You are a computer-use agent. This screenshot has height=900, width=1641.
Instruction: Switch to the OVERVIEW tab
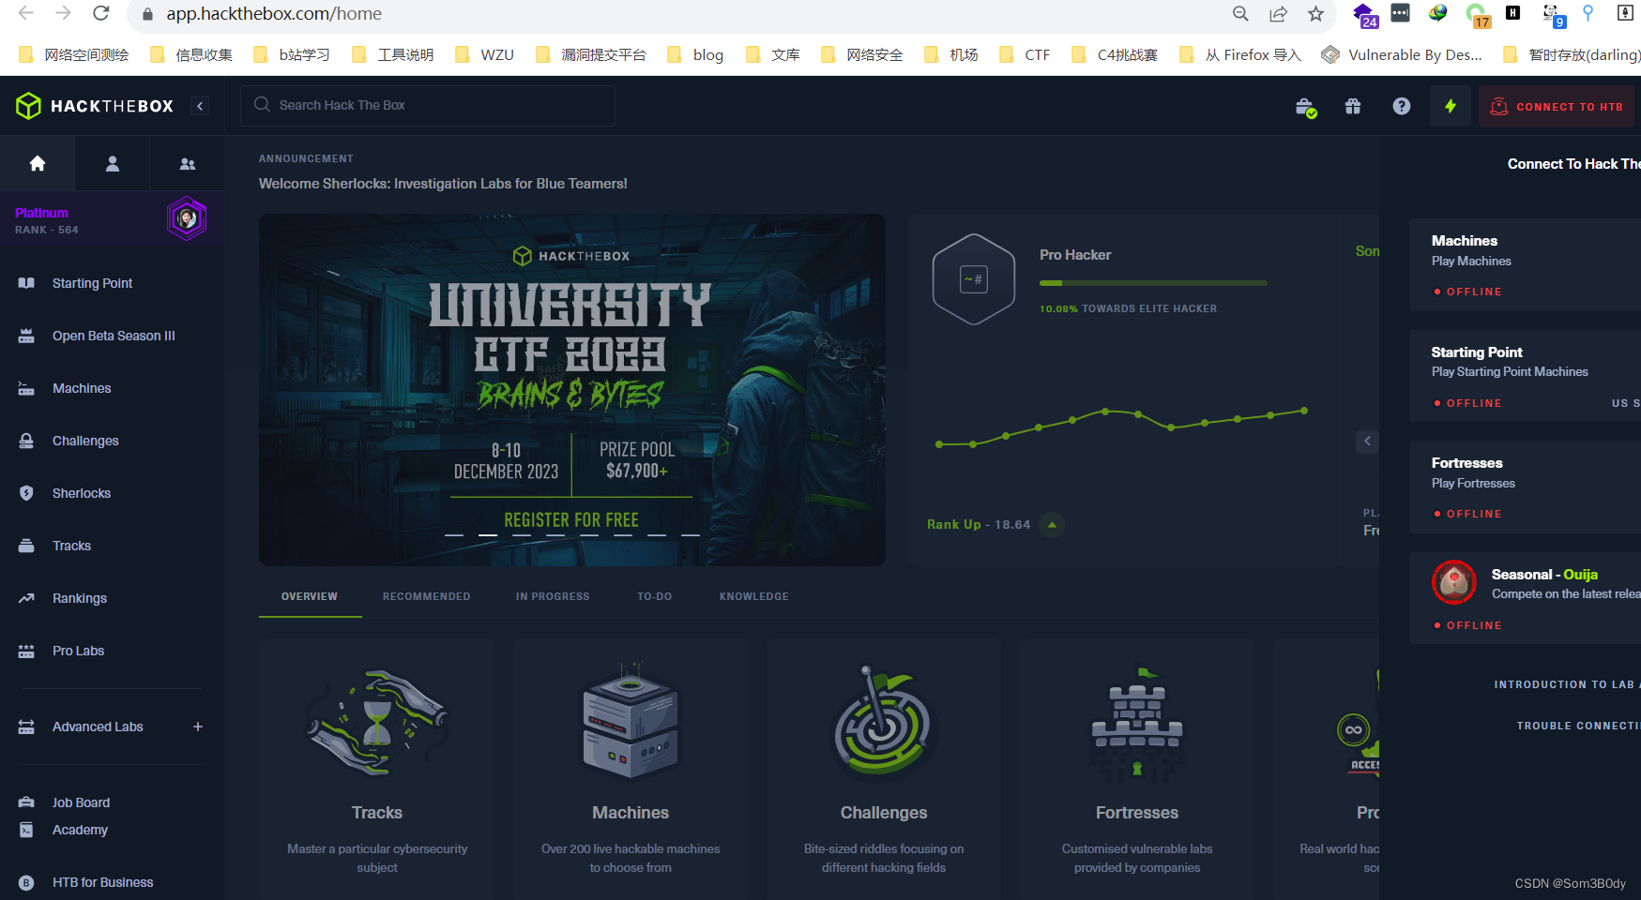point(310,596)
